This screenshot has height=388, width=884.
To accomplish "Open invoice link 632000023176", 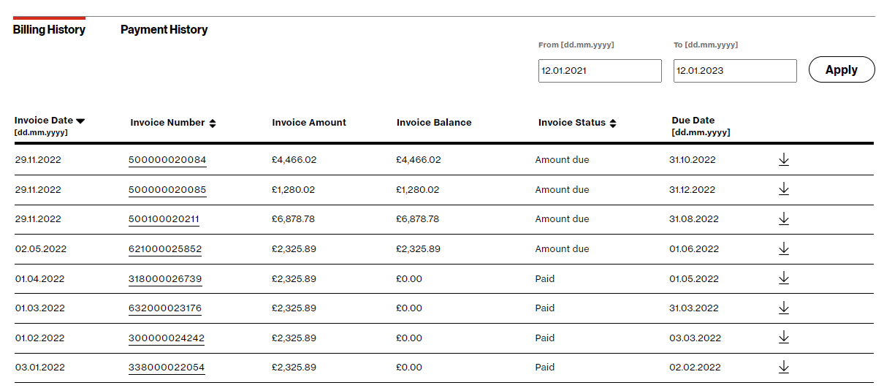I will click(x=165, y=308).
